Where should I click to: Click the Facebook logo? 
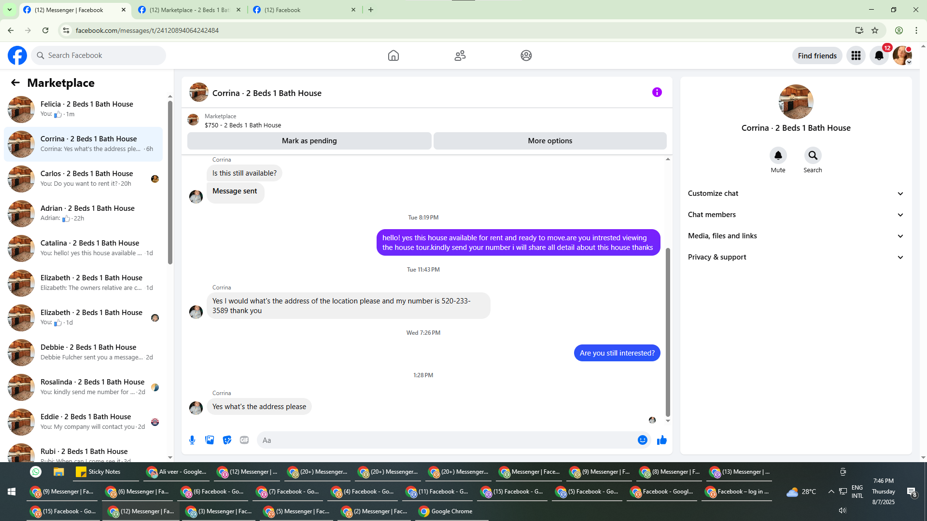pos(17,55)
